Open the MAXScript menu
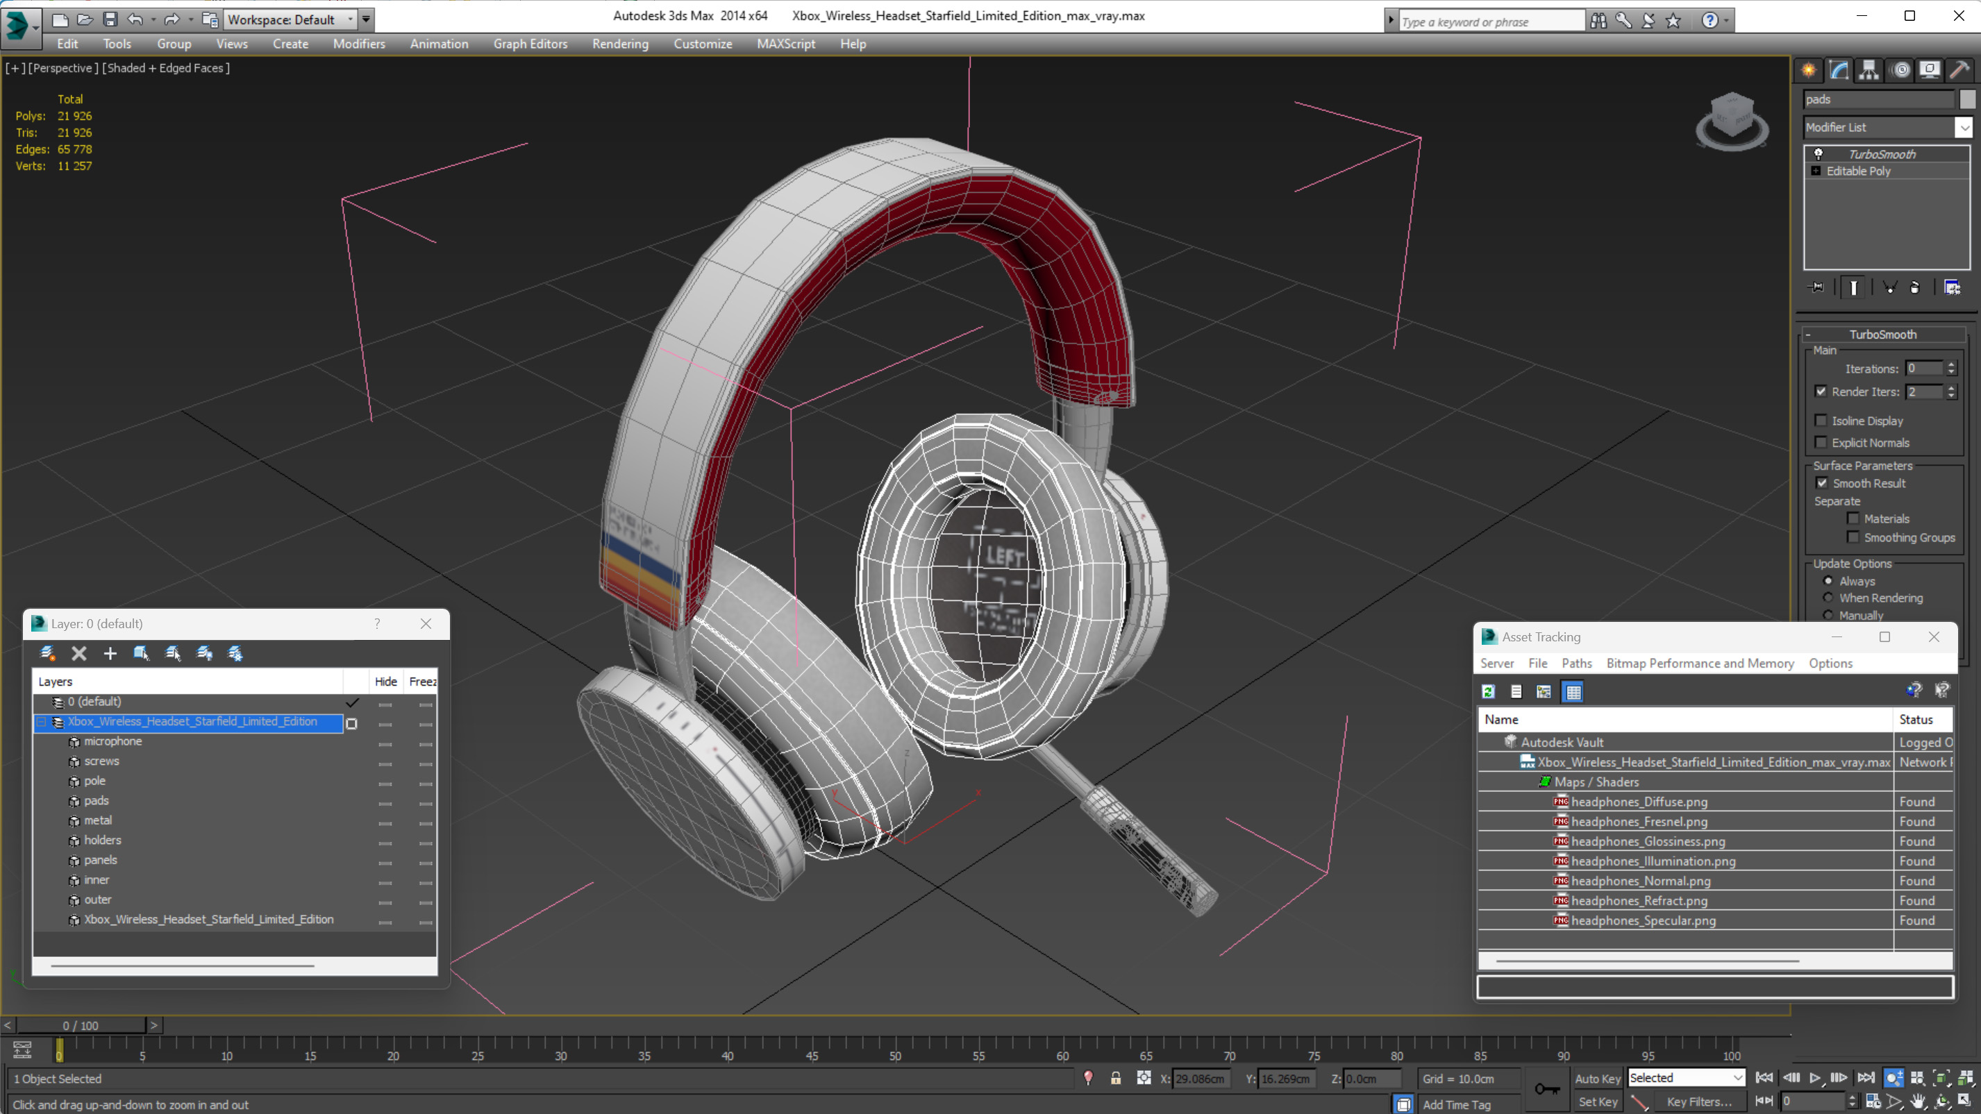The height and width of the screenshot is (1114, 1981). point(785,44)
